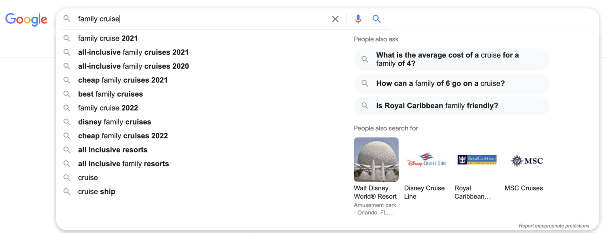
Task: Click the Royal Caribbean International logo
Action: point(477,160)
